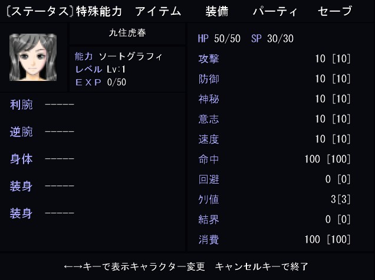Click the 攻撃 stat row
This screenshot has width=375, height=280.
click(x=274, y=58)
